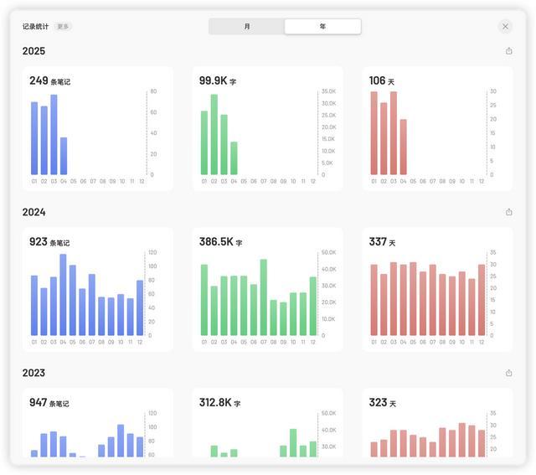The height and width of the screenshot is (475, 536).
Task: Click the 2023 year heading
Action: 33,373
